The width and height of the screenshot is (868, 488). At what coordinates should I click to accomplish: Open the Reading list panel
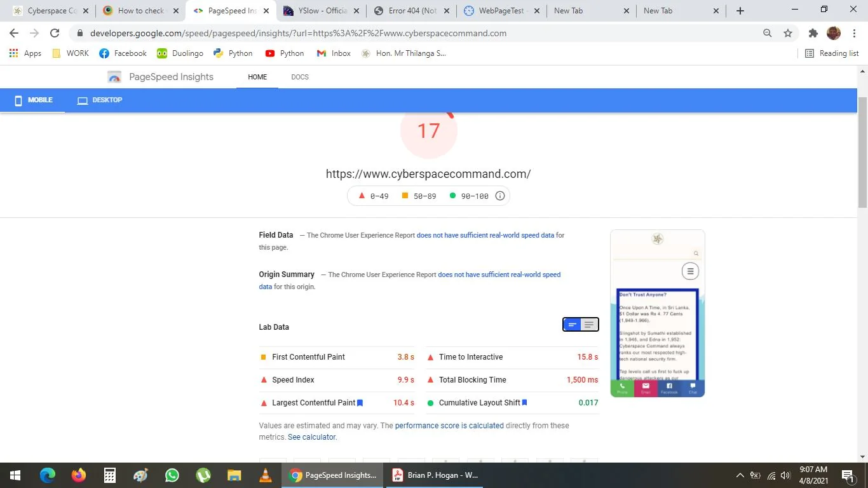[832, 53]
